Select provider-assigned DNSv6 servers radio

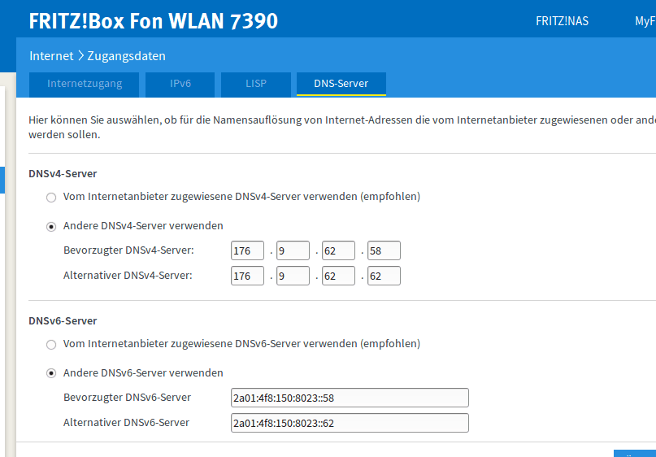51,345
